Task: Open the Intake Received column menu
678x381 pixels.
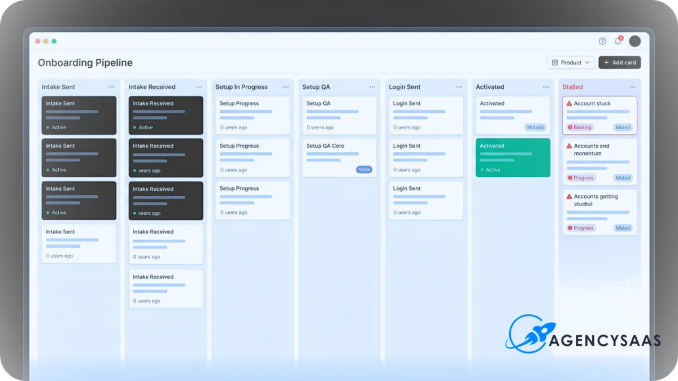Action: 198,86
